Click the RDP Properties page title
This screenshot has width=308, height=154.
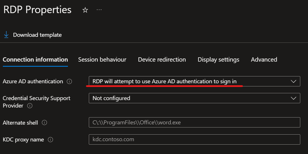(37, 10)
